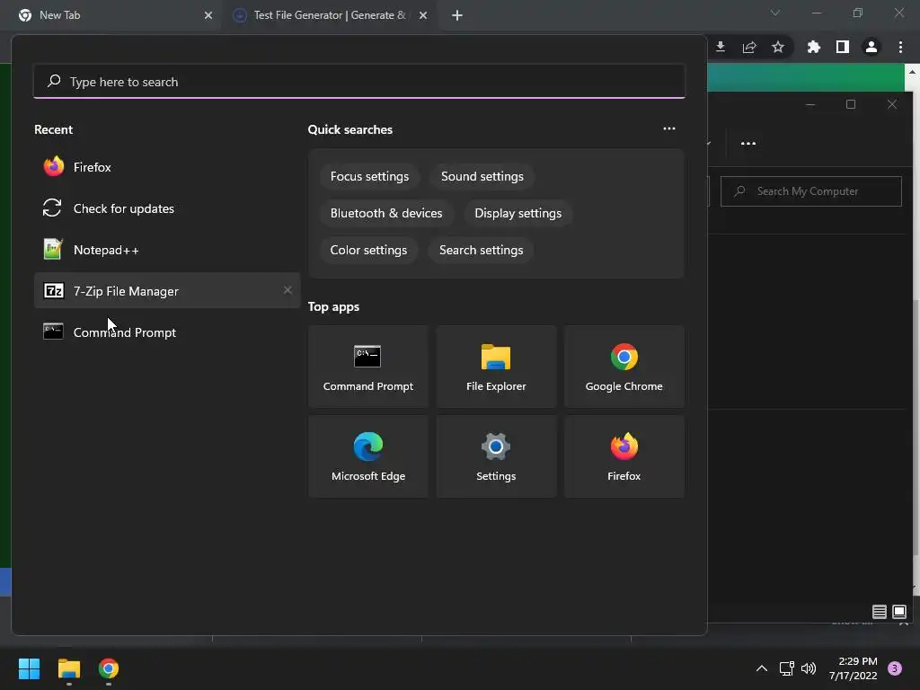This screenshot has width=920, height=690.
Task: Open Chrome profile avatar menu
Action: pos(871,47)
